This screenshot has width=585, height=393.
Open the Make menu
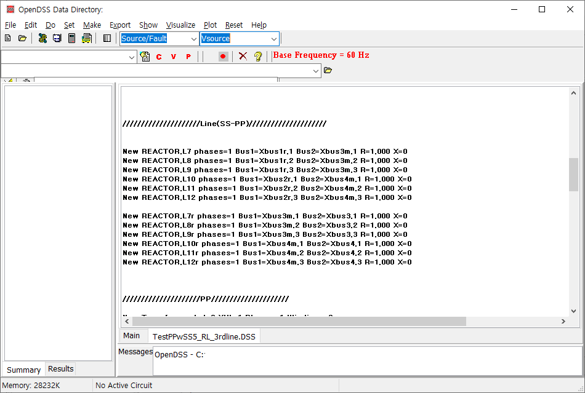click(92, 25)
